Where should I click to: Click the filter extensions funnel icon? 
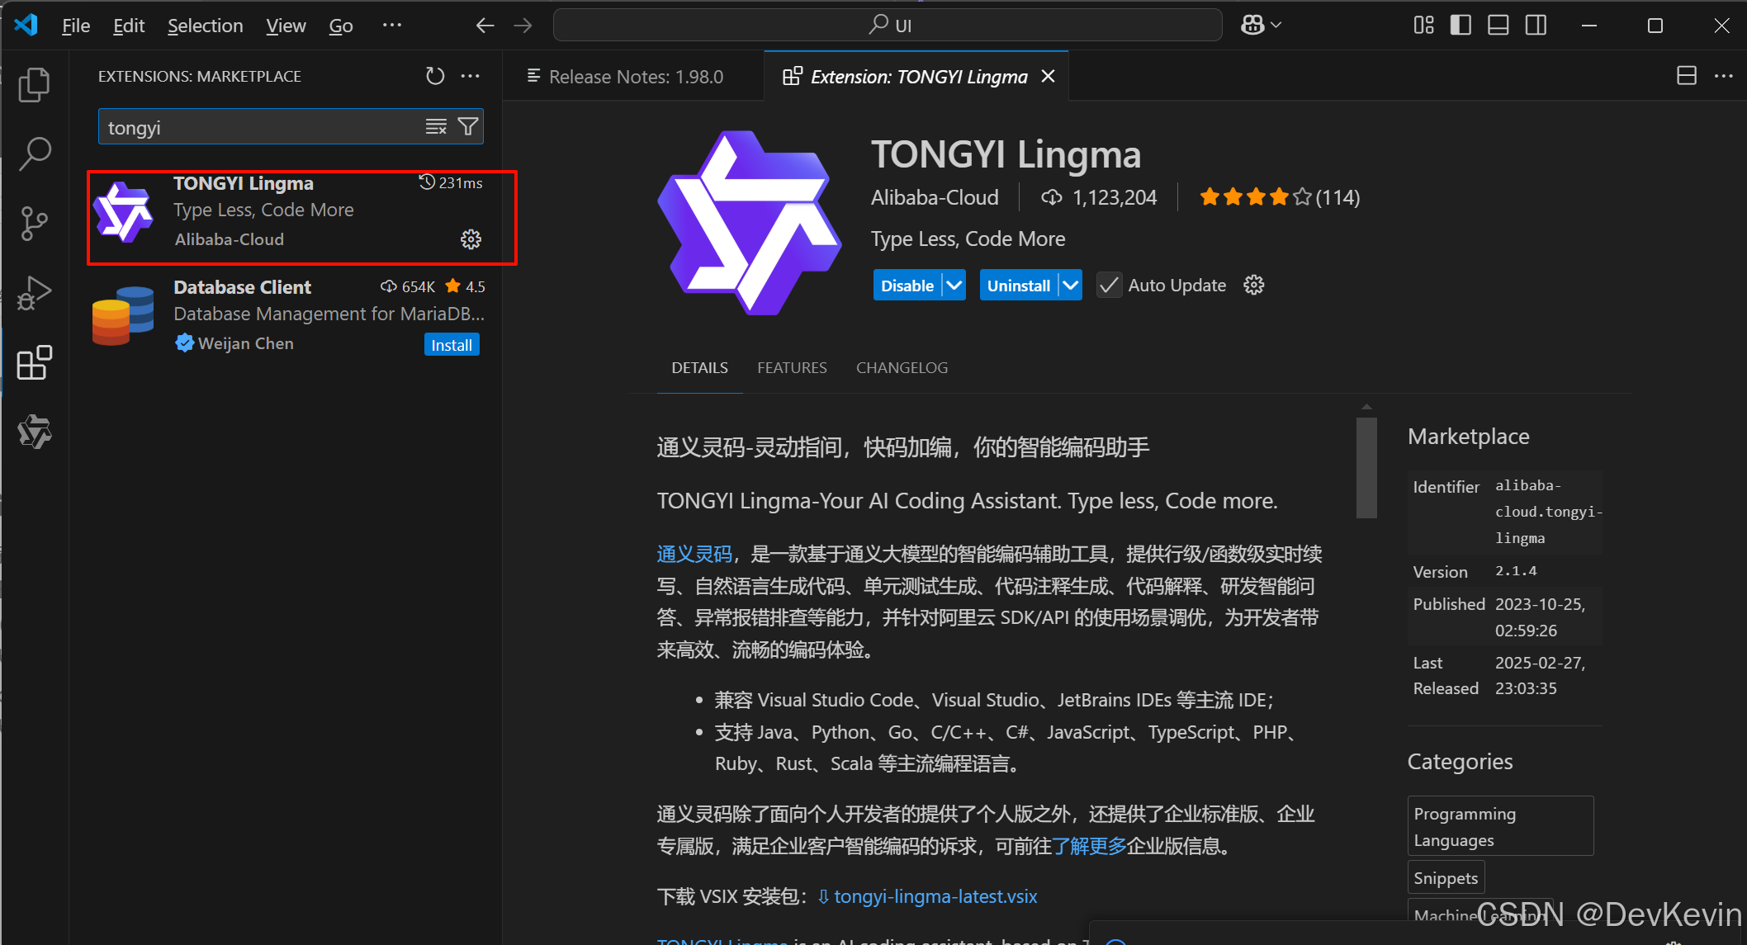[x=468, y=126]
